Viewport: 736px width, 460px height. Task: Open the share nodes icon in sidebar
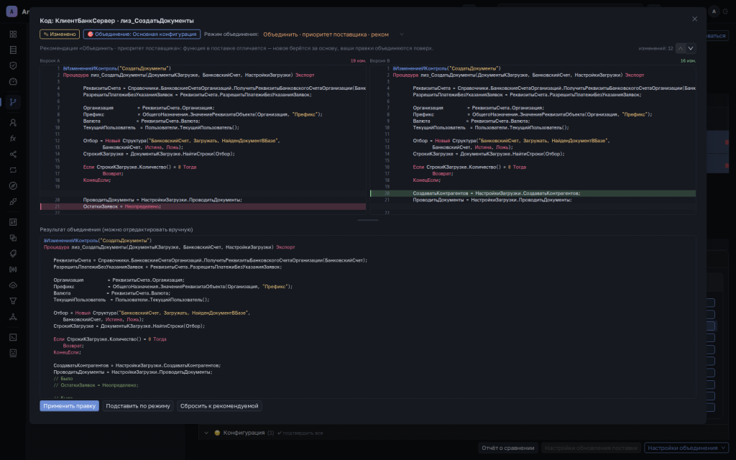[x=13, y=155]
